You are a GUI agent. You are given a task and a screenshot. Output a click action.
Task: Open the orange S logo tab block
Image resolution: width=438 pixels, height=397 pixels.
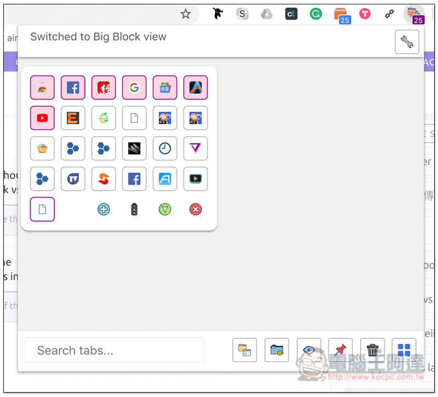point(103,179)
